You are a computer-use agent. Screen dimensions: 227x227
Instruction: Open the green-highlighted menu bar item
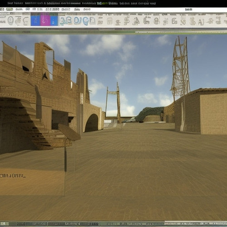point(10,10)
